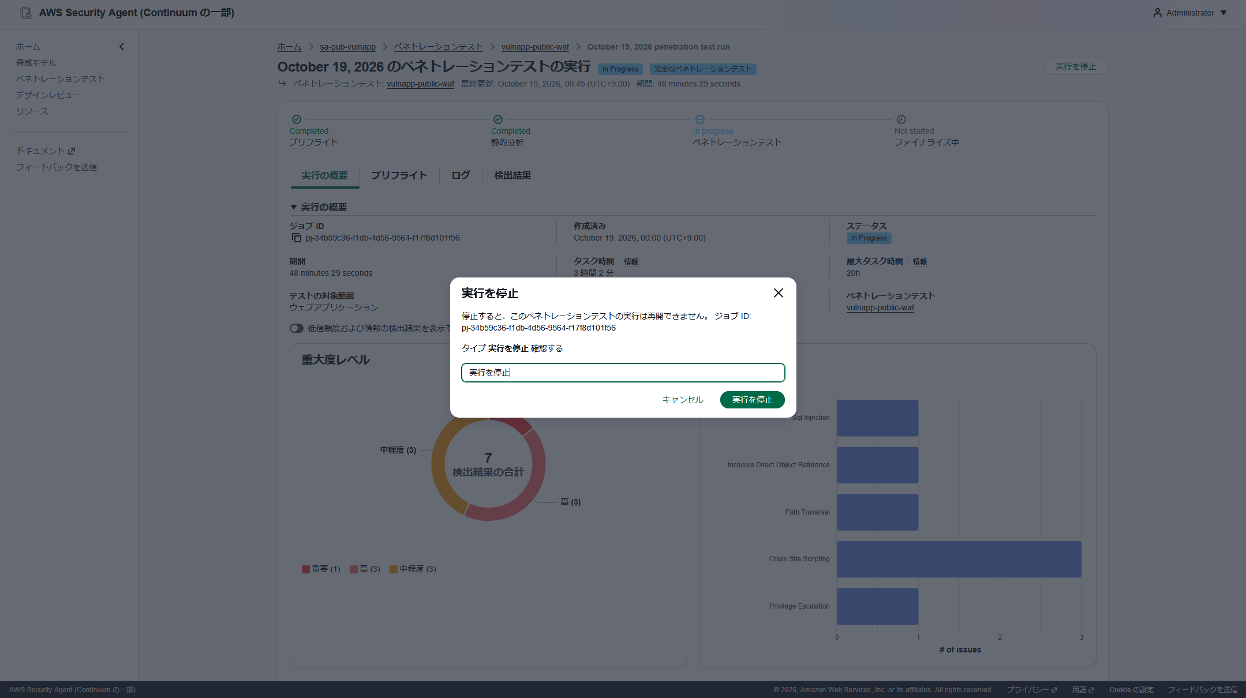The image size is (1246, 698).
Task: Click the 中程度 (3) legend swatch
Action: (394, 569)
